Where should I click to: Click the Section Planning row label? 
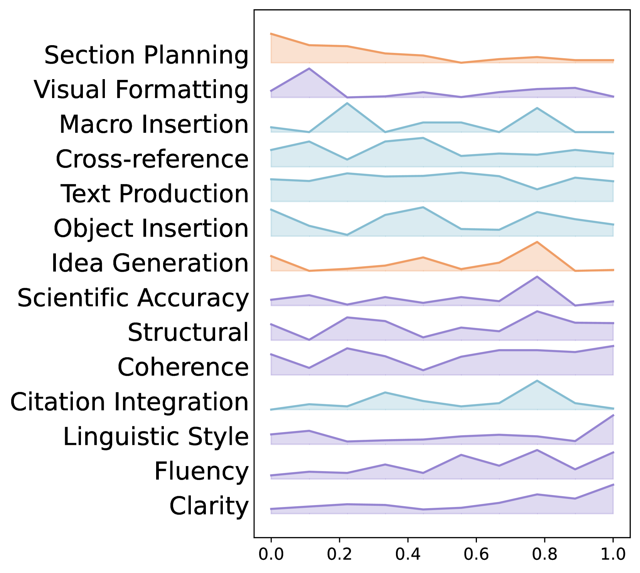[x=147, y=55]
